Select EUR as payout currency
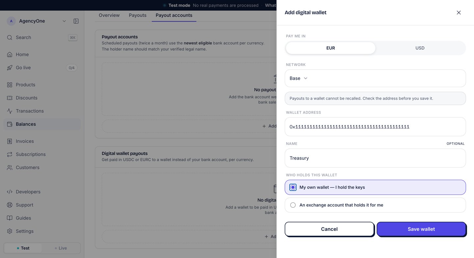Viewport: 474px width, 258px height. [330, 48]
